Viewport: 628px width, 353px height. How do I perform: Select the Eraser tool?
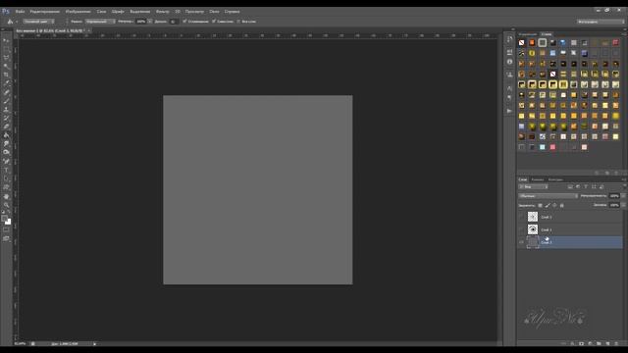click(x=7, y=126)
